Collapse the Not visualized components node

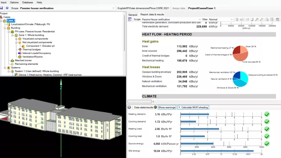click(x=16, y=43)
